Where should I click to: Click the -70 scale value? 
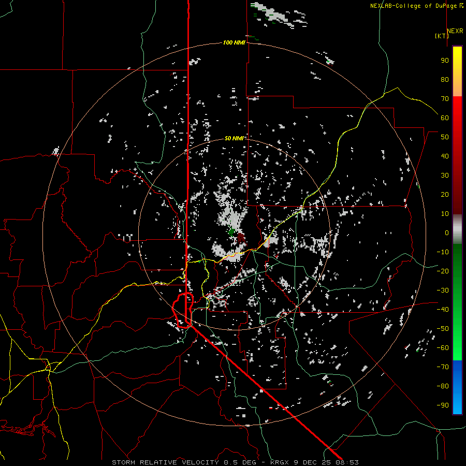[x=443, y=367]
